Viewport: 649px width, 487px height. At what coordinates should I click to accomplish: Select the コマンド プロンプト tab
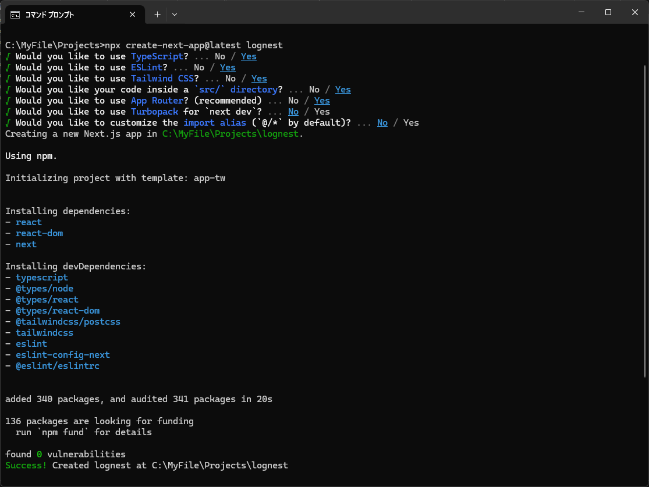[x=75, y=15]
